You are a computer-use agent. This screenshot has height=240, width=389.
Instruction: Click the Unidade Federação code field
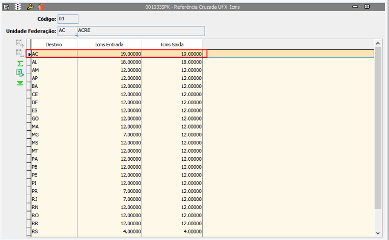click(x=67, y=31)
